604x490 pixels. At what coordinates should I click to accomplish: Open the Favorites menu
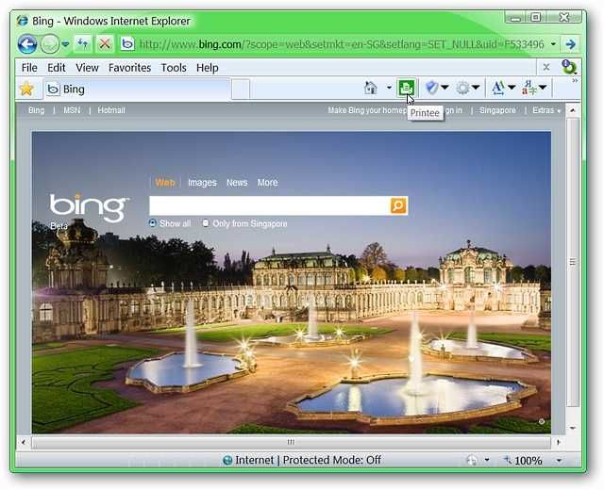[129, 68]
